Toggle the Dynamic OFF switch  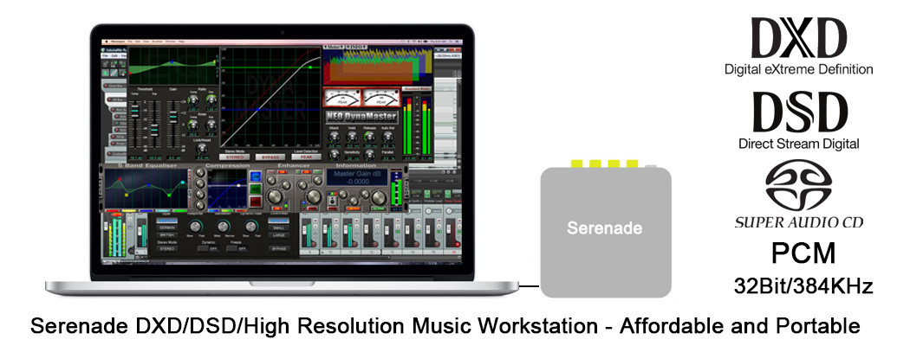coord(208,248)
